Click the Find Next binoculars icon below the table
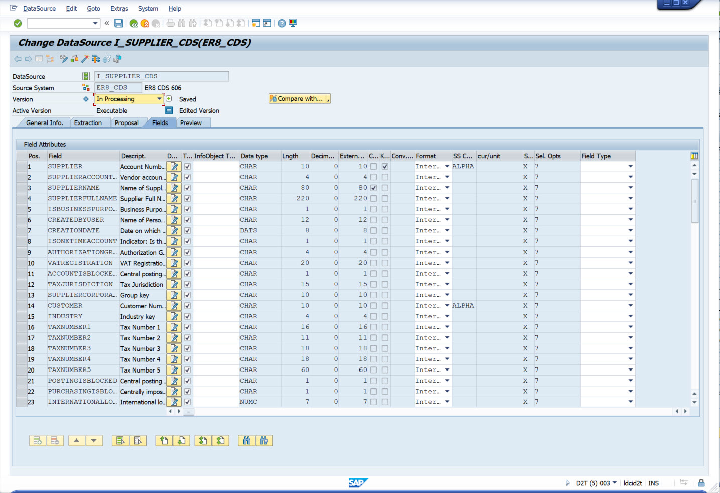Viewport: 720px width, 493px height. click(264, 441)
